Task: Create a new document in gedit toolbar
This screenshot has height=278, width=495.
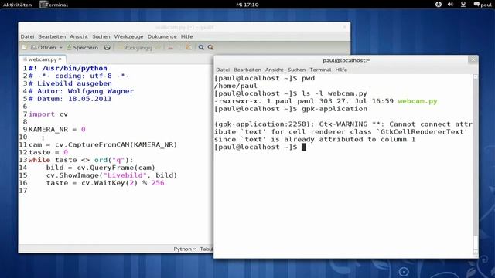Action: click(24, 47)
